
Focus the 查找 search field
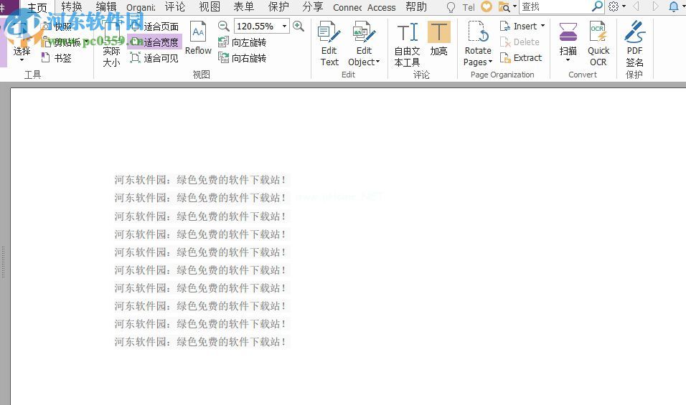click(555, 7)
